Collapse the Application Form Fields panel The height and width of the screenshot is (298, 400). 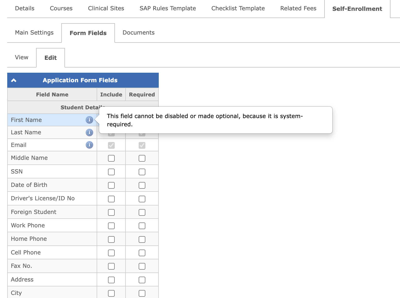14,80
